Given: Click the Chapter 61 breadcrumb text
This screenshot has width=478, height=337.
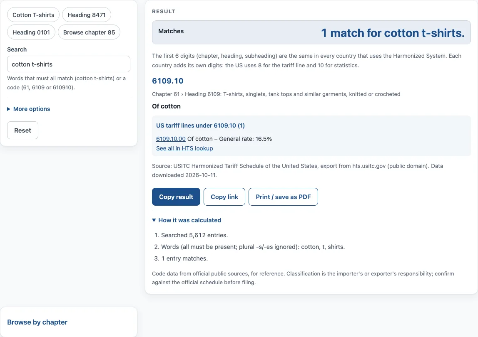Looking at the screenshot, I should click(x=166, y=94).
